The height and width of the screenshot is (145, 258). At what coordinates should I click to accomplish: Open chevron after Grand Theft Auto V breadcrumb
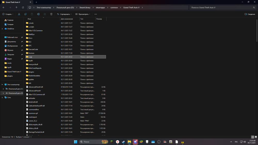[142, 7]
